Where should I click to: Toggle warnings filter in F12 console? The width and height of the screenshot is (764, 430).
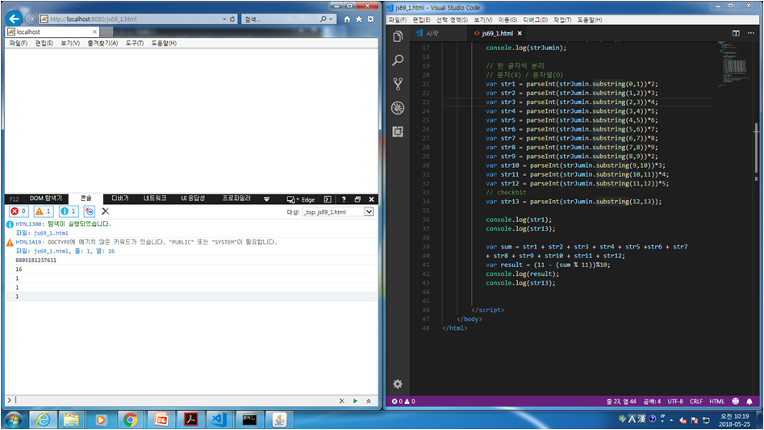(x=44, y=211)
